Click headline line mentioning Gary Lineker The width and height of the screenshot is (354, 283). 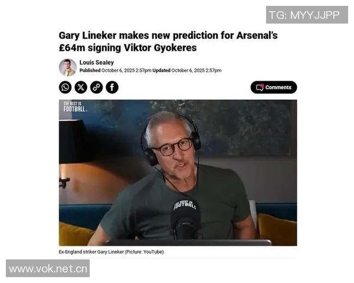click(x=168, y=35)
